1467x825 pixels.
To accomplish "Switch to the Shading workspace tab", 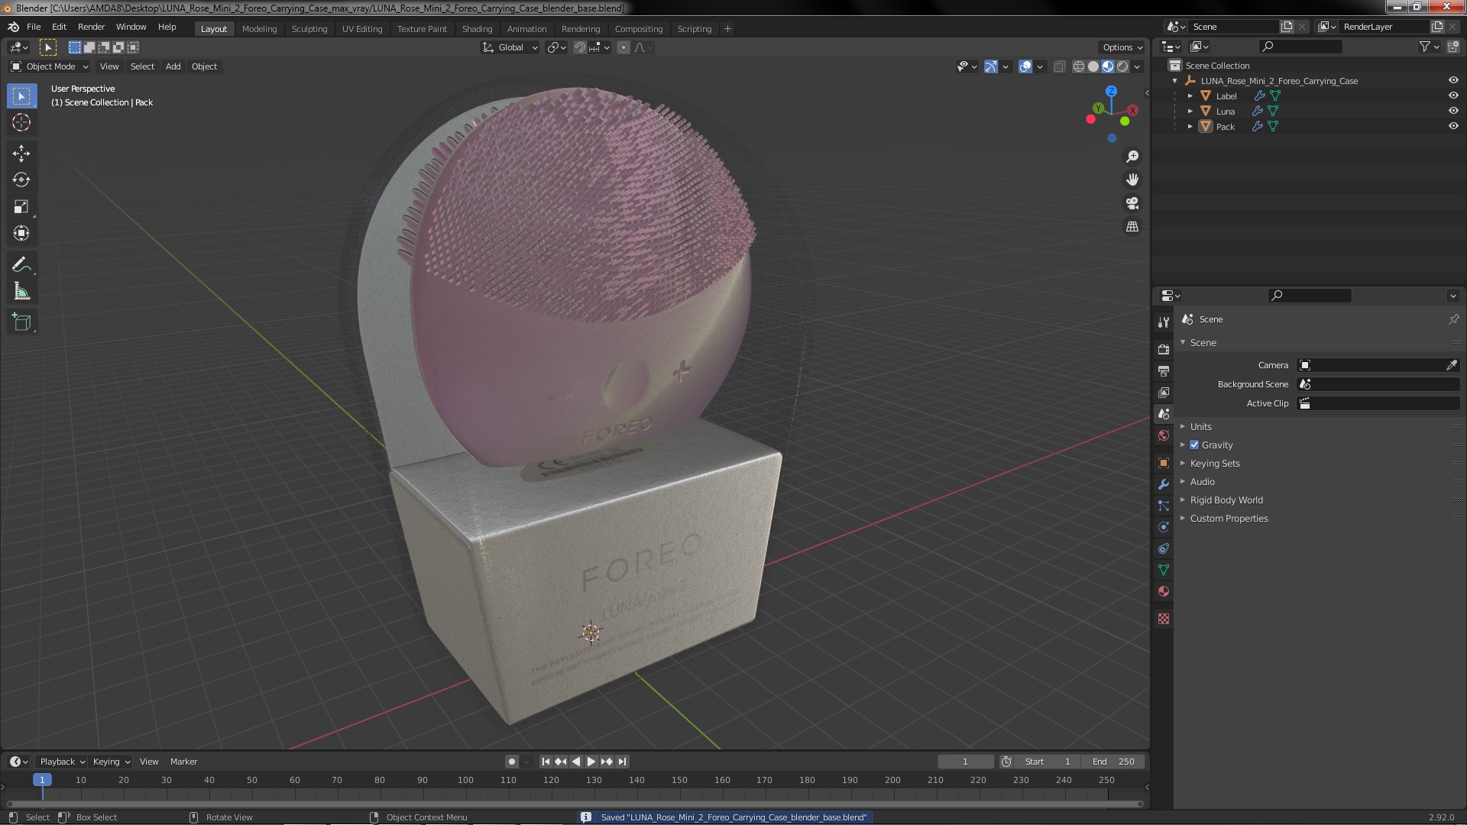I will pos(477,29).
